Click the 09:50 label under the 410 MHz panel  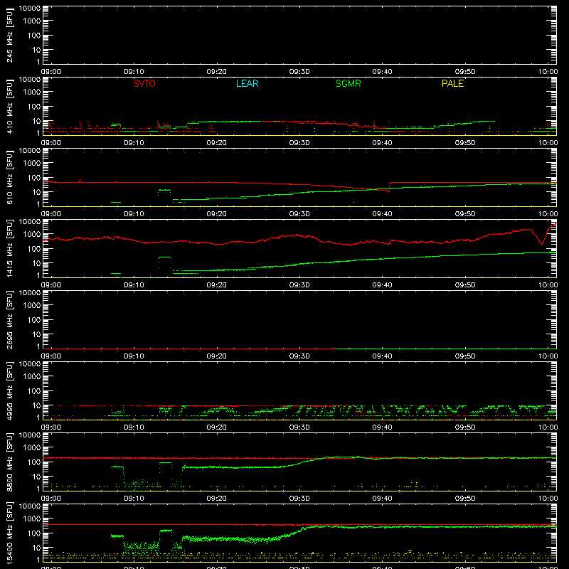[465, 143]
